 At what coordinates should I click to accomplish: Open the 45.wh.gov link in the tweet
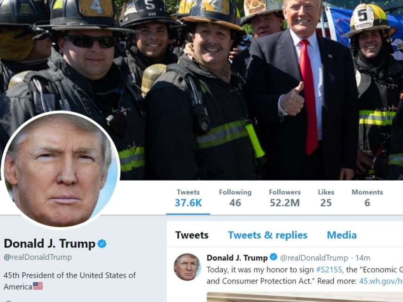tap(381, 281)
